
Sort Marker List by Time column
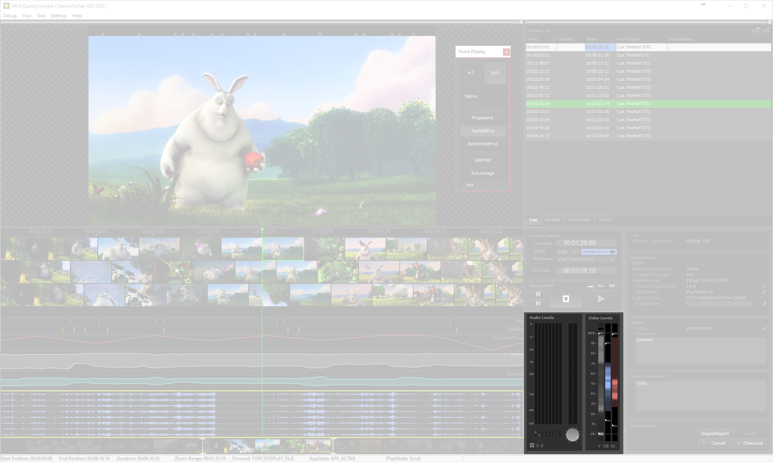[541, 39]
